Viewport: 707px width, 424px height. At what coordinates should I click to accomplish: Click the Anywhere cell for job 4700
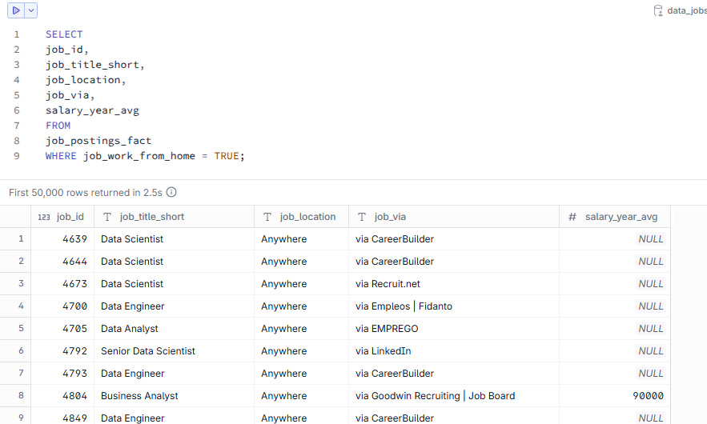tap(301, 306)
